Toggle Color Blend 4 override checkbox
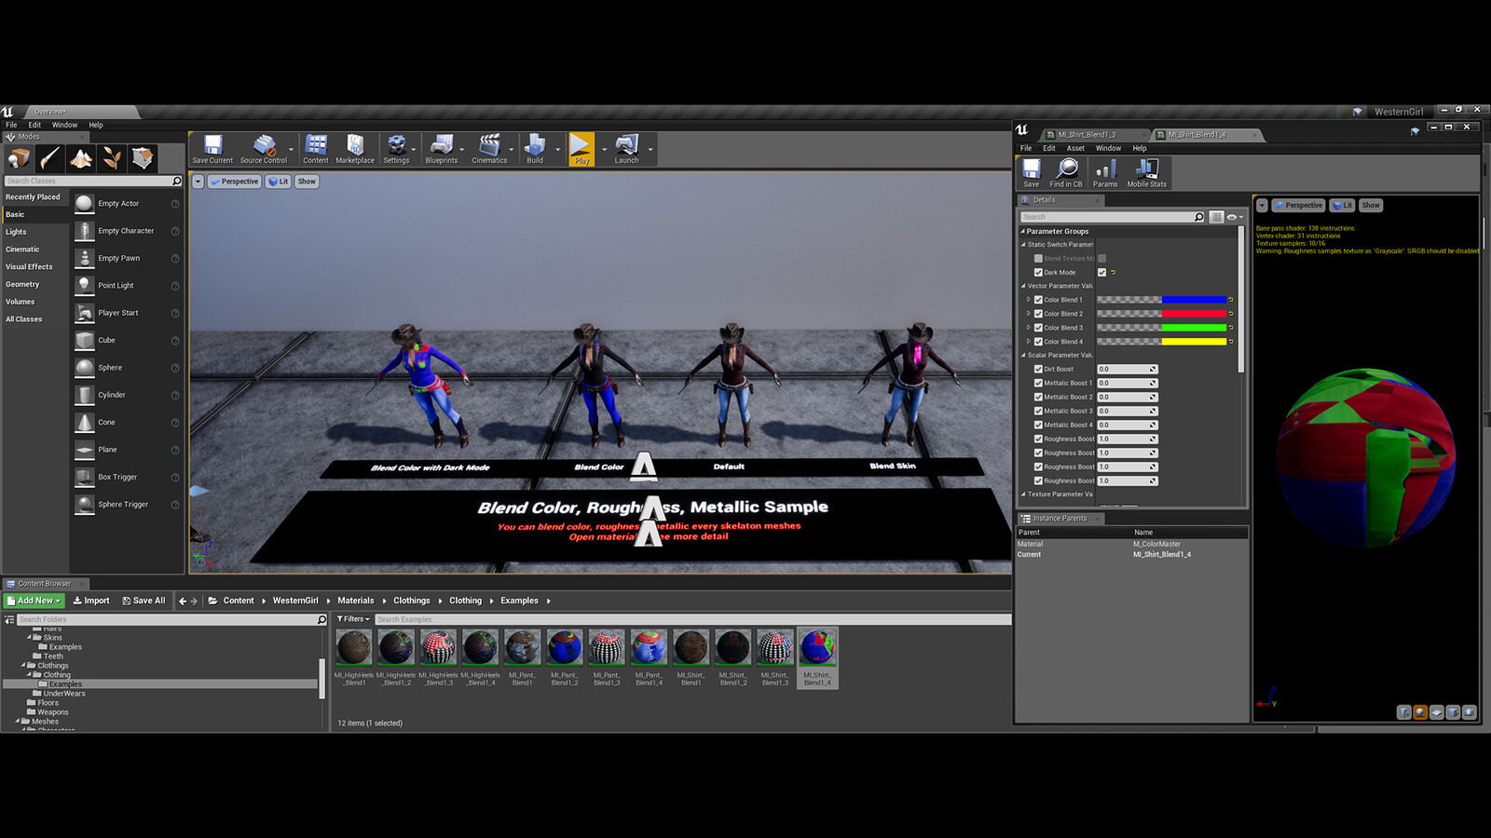Image resolution: width=1491 pixels, height=838 pixels. coord(1038,342)
